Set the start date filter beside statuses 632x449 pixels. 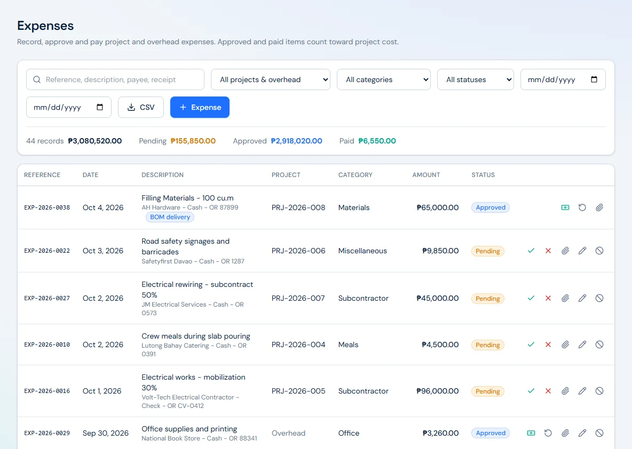pos(563,79)
